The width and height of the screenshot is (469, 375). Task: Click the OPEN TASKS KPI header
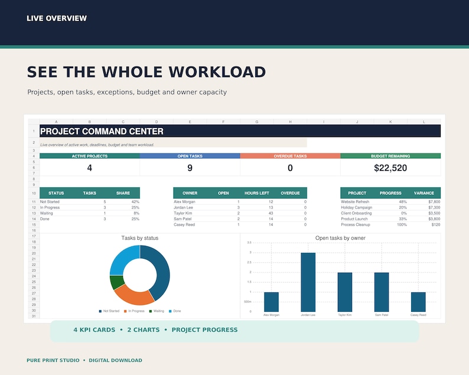[190, 156]
